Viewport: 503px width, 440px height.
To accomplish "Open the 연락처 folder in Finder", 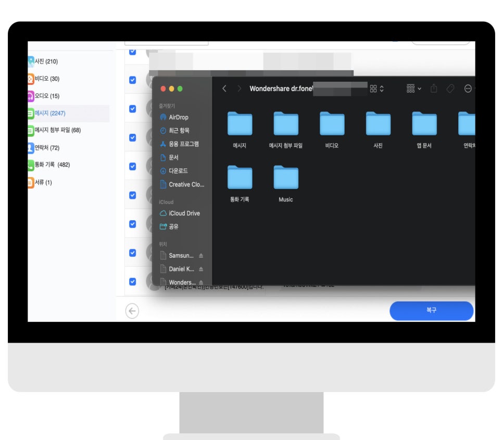I will 468,130.
